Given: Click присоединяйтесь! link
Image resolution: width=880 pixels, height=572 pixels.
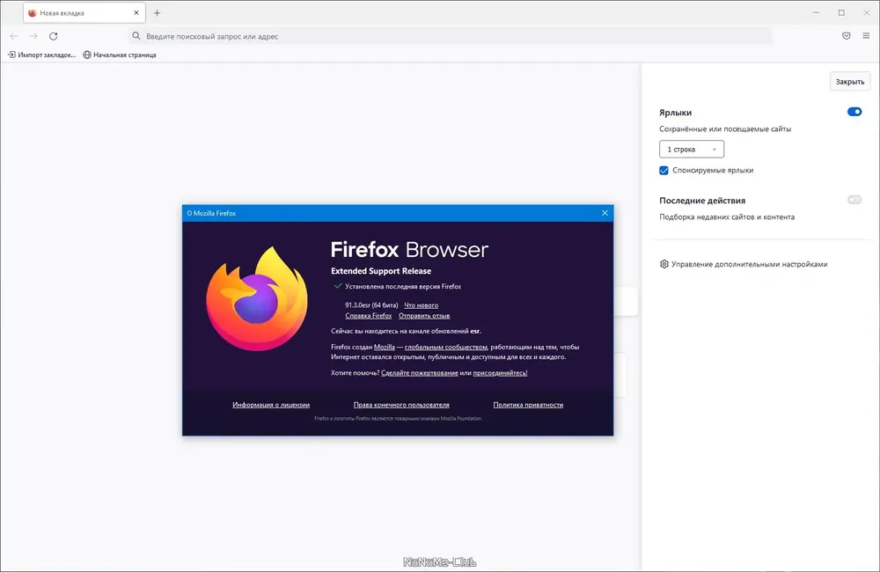Looking at the screenshot, I should (x=500, y=373).
